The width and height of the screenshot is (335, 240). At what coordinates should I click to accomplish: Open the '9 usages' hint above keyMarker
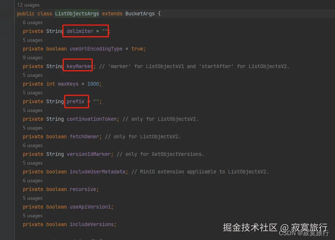[x=33, y=57]
